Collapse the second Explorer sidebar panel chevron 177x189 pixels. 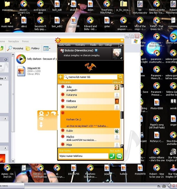(x=5, y=78)
